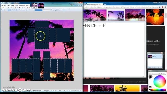The height and width of the screenshot is (94, 167).
Task: Click the Help question mark icon
Action: click(81, 5)
